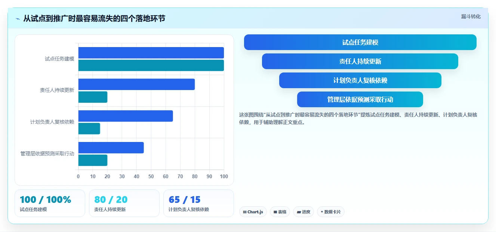Open the 100 / 100% stat card
Image resolution: width=496 pixels, height=232 pixels.
coord(50,203)
